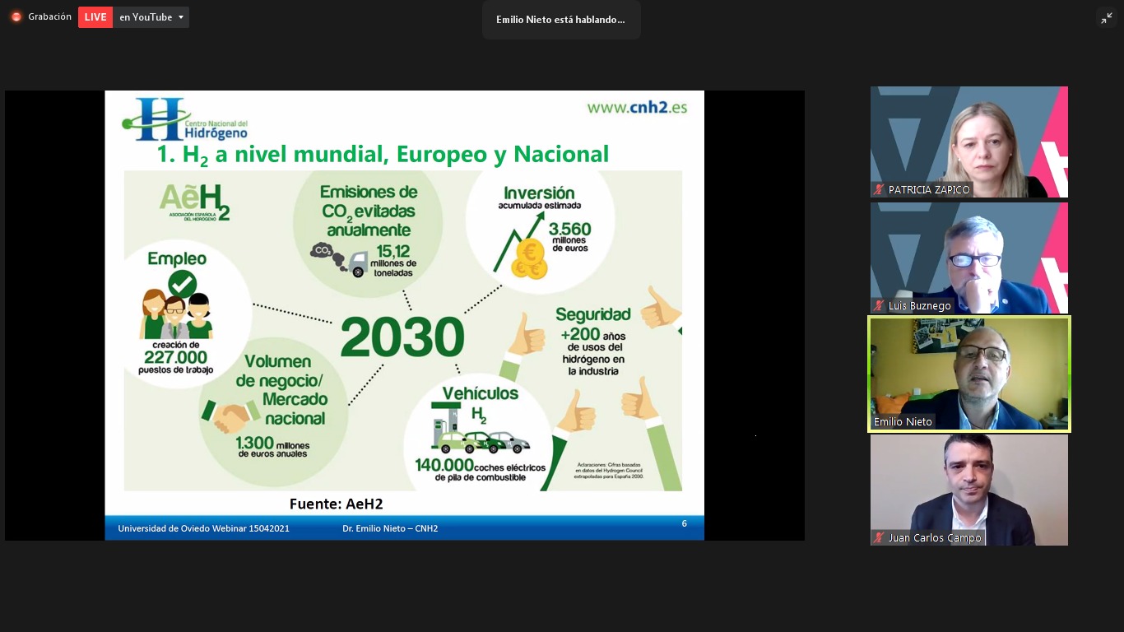Select Luis Buznego's video thumbnail
The image size is (1124, 632).
[x=968, y=258]
